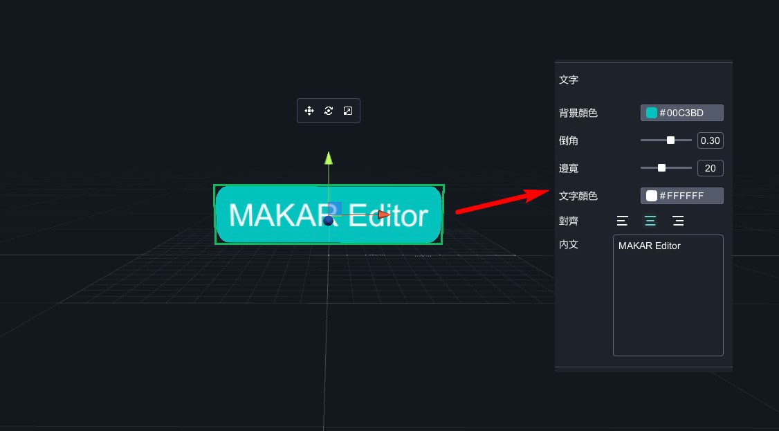
Task: Click the blue square plane handle on gizmo
Action: tap(336, 208)
